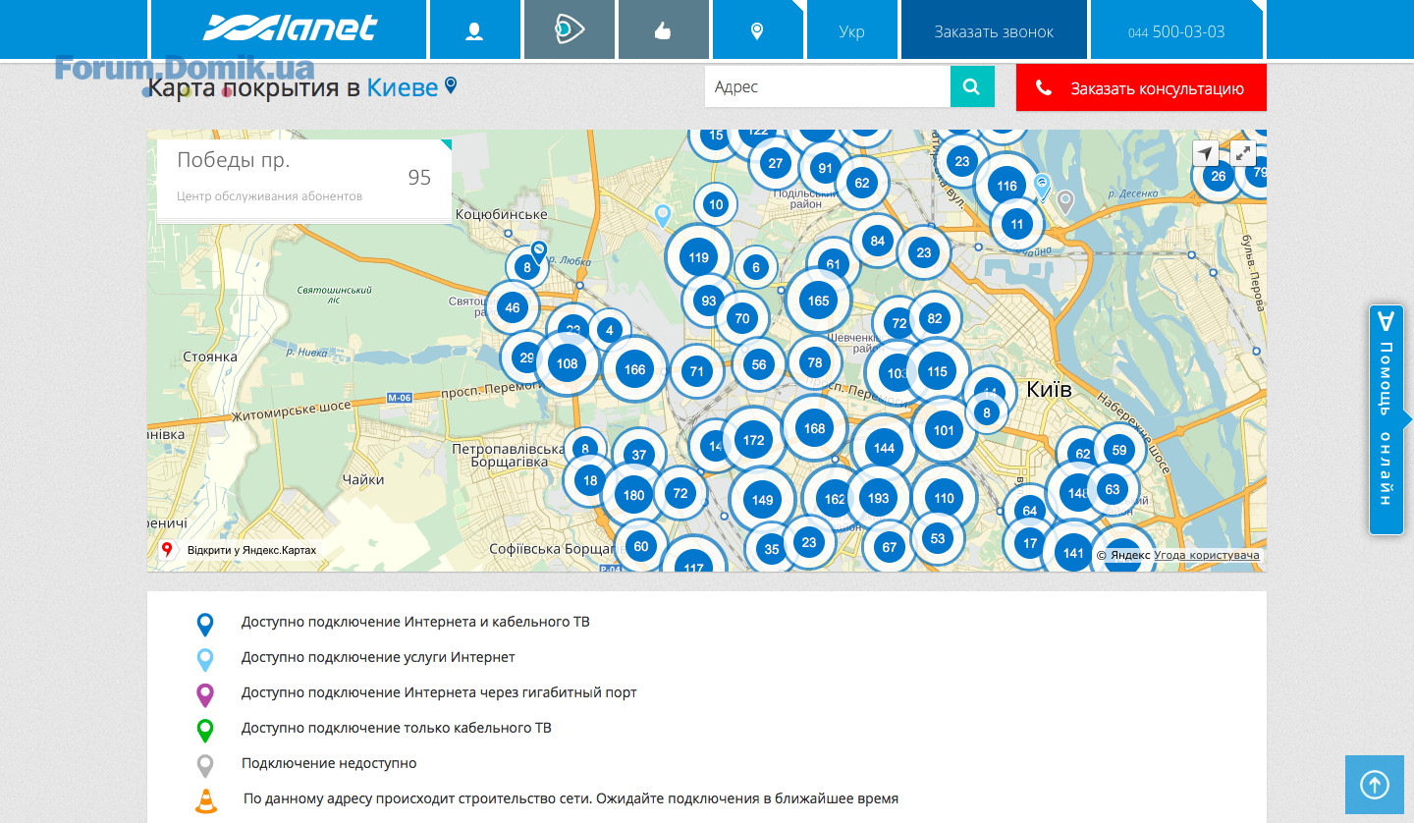Click the Заказать звонок button
The height and width of the screenshot is (823, 1414).
point(994,31)
